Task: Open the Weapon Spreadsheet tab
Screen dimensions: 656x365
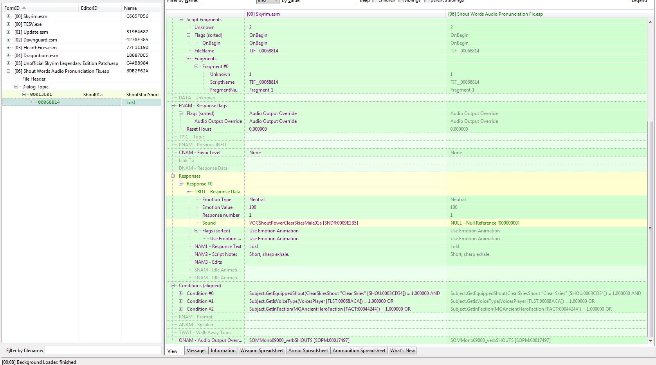Action: pyautogui.click(x=262, y=351)
